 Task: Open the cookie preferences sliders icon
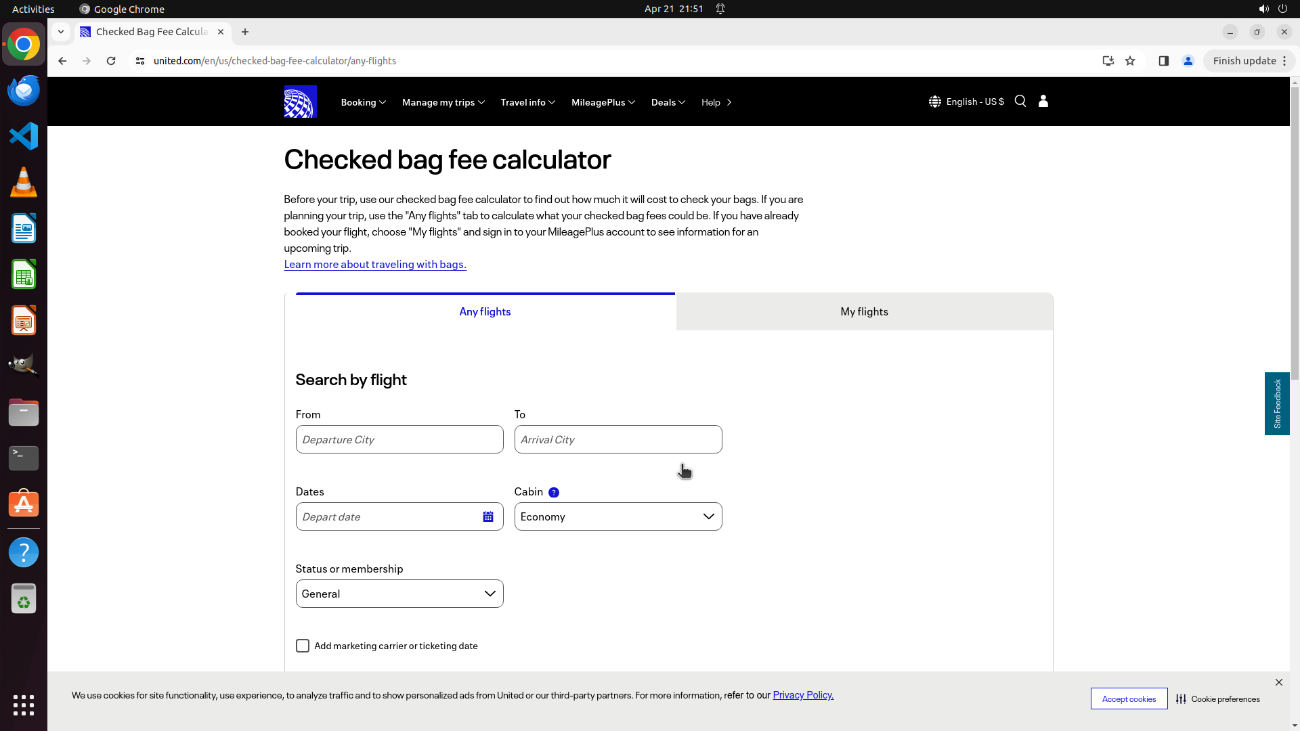coord(1181,699)
